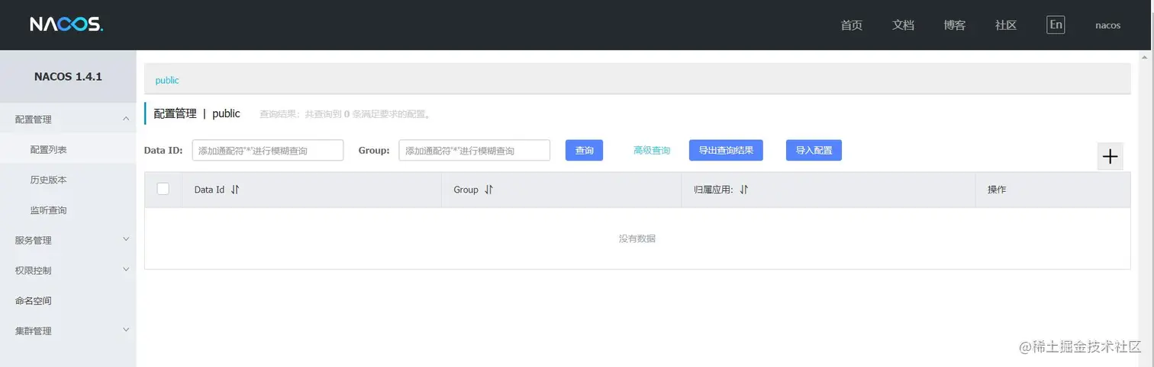Open 博客 in the top navigation

coord(955,25)
